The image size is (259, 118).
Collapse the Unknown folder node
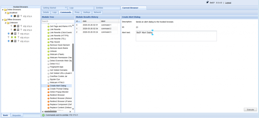coord(5,23)
